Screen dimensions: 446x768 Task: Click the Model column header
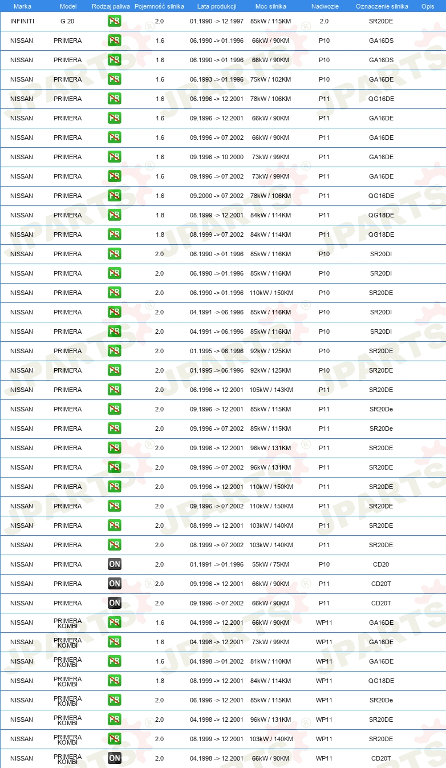pos(68,6)
